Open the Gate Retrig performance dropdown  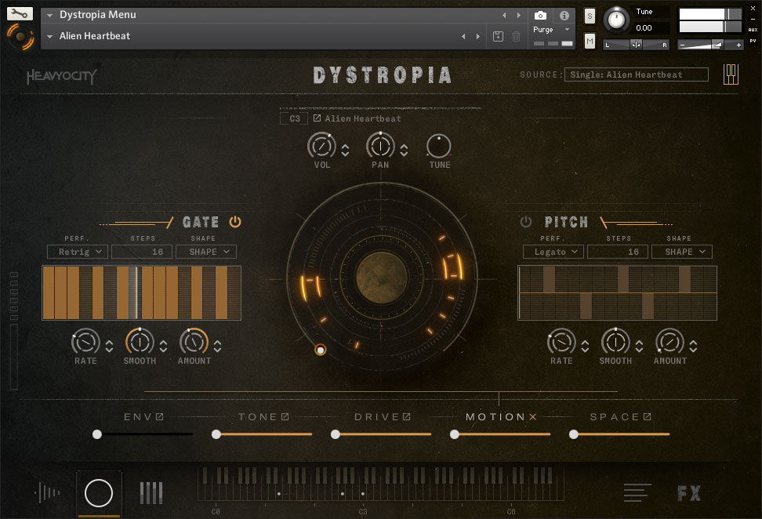tap(77, 252)
